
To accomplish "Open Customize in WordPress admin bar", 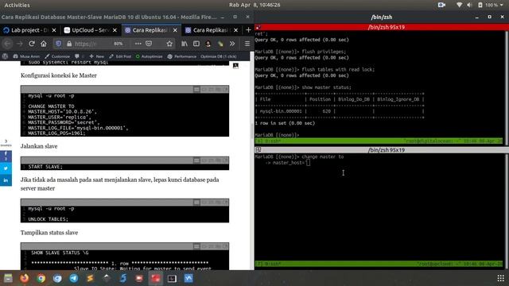I will click(57, 56).
